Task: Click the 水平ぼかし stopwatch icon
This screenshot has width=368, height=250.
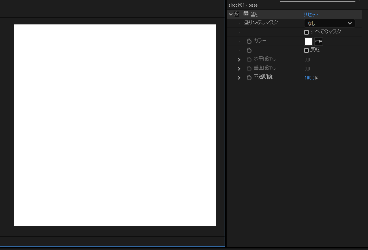Action: tap(249, 59)
